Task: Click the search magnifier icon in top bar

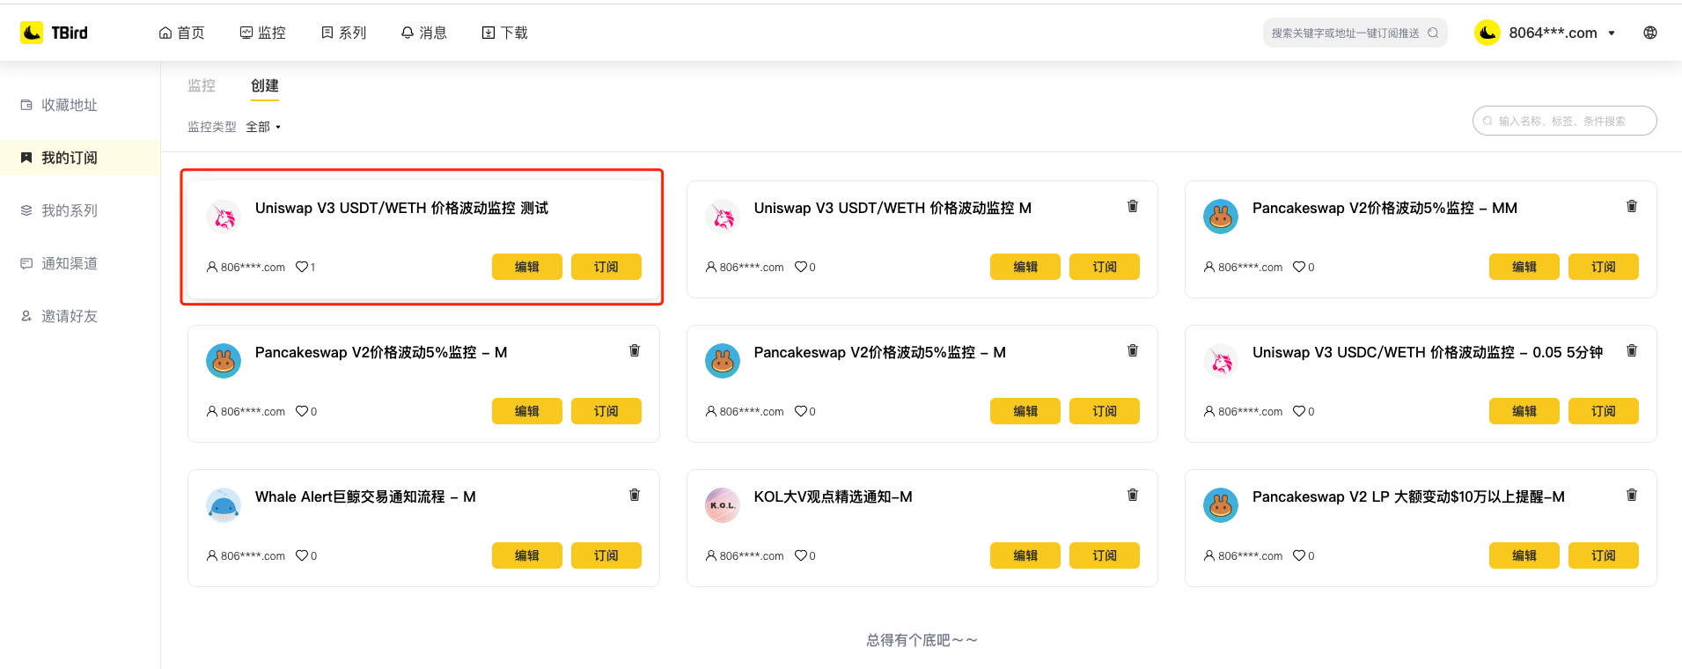Action: tap(1433, 33)
